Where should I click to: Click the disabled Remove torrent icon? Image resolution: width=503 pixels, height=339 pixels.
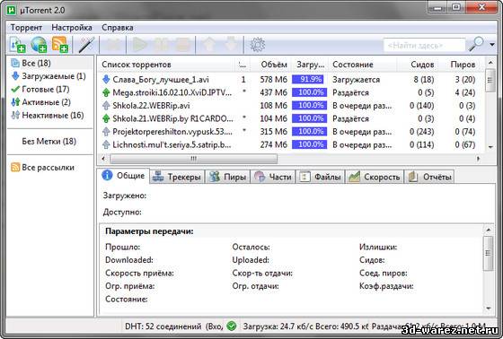click(x=112, y=45)
